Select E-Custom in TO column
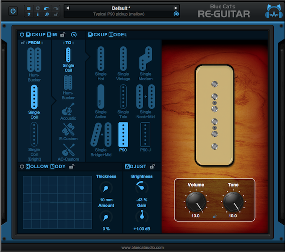285x252 pixels. tap(68, 132)
